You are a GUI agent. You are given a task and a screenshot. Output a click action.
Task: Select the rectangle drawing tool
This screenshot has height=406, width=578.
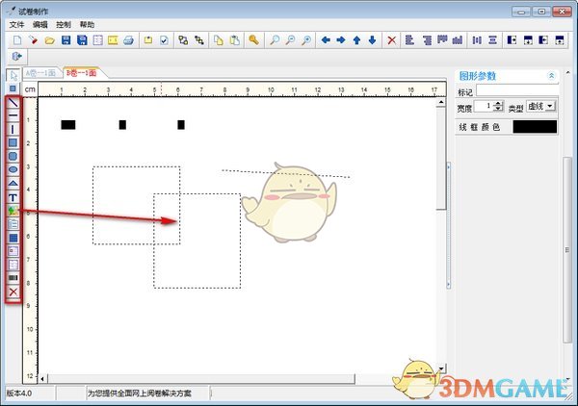point(13,142)
